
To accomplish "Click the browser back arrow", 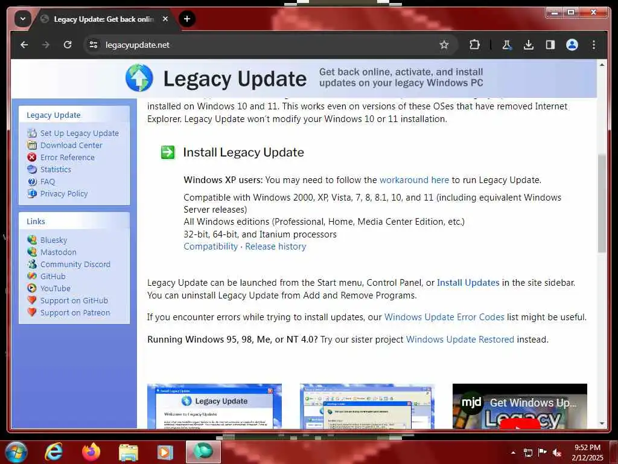I will click(24, 45).
